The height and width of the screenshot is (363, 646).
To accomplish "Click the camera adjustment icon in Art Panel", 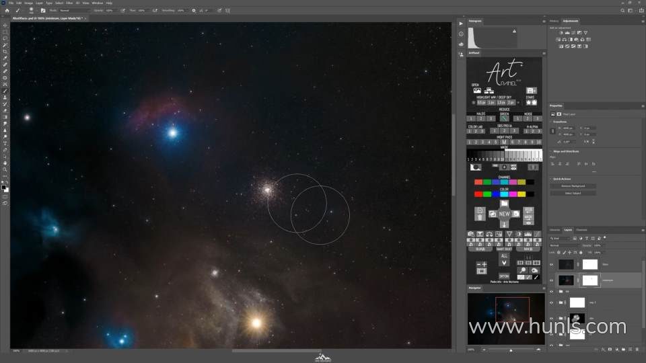I will click(471, 234).
